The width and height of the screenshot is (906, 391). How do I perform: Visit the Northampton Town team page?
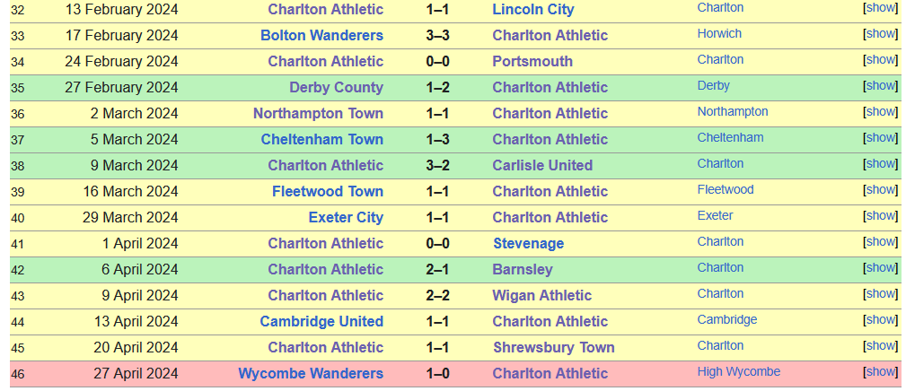click(319, 113)
